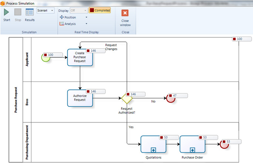Click the 100 counter badge on the pool
The width and height of the screenshot is (253, 163).
[242, 39]
